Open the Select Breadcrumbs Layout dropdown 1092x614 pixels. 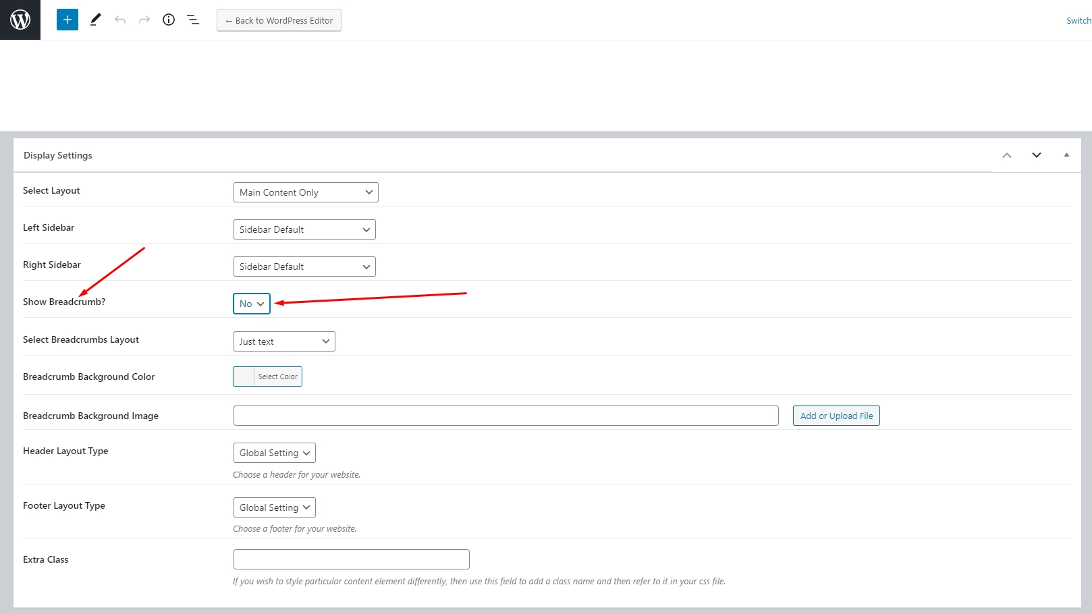[284, 341]
